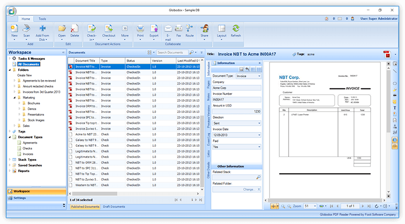Collapse the Workspace panel with chevrons

coord(63,52)
